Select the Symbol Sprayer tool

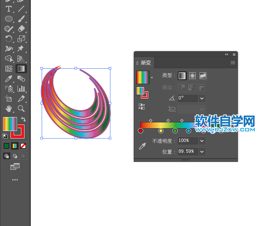[9, 89]
